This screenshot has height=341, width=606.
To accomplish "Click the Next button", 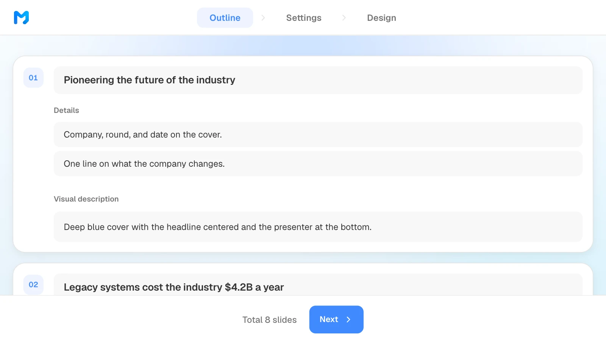I will click(x=336, y=319).
